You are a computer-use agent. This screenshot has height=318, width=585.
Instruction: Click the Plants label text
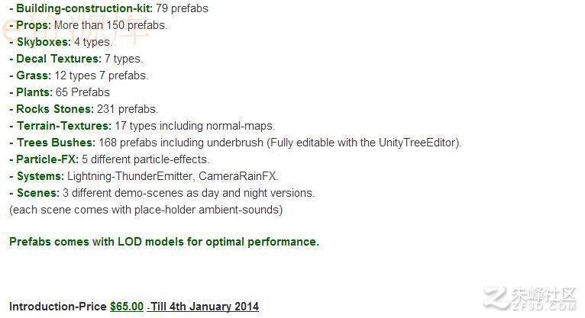point(34,92)
